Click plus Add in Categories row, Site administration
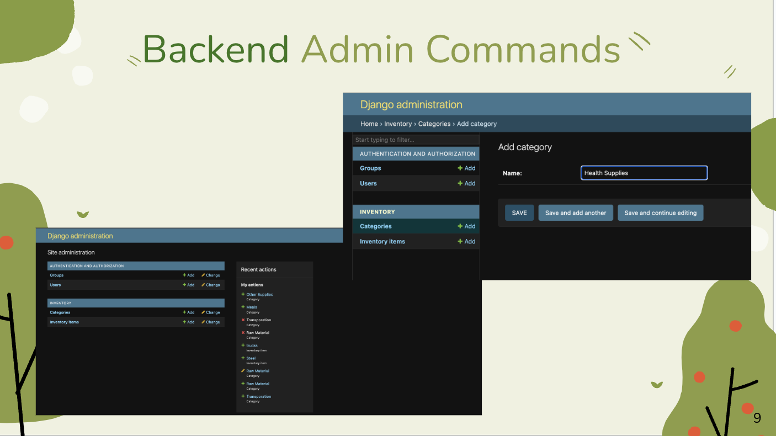Viewport: 776px width, 436px height. click(189, 312)
